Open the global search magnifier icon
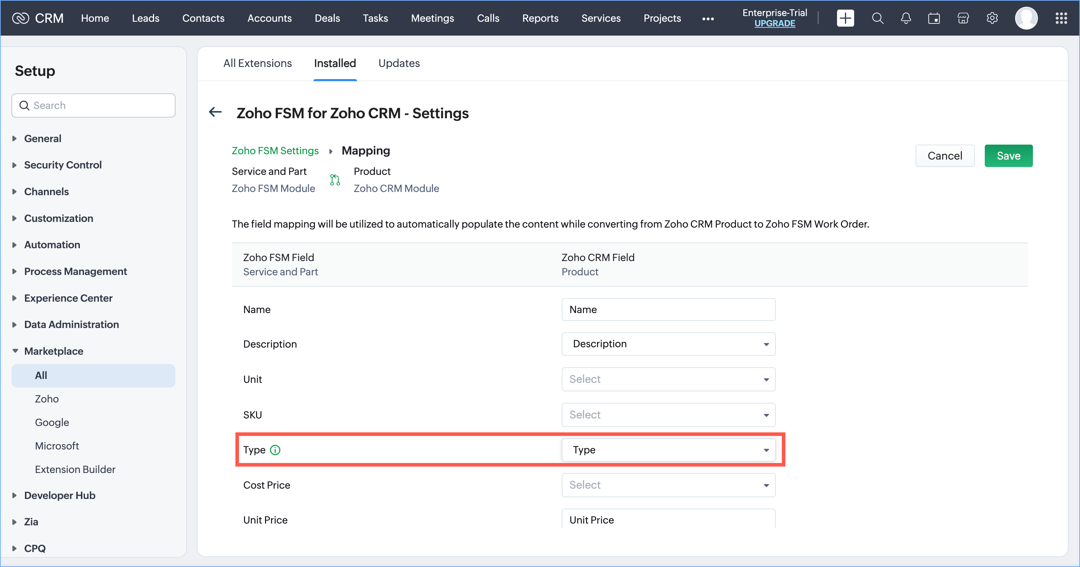The width and height of the screenshot is (1080, 567). tap(877, 18)
